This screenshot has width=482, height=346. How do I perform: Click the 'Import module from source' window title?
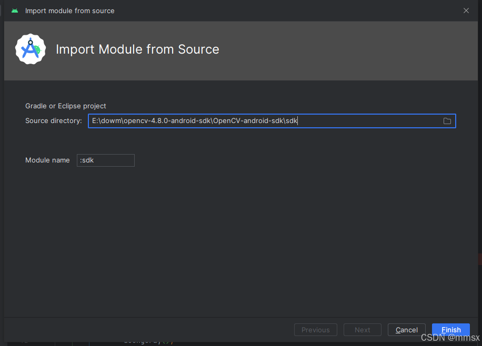pos(70,11)
